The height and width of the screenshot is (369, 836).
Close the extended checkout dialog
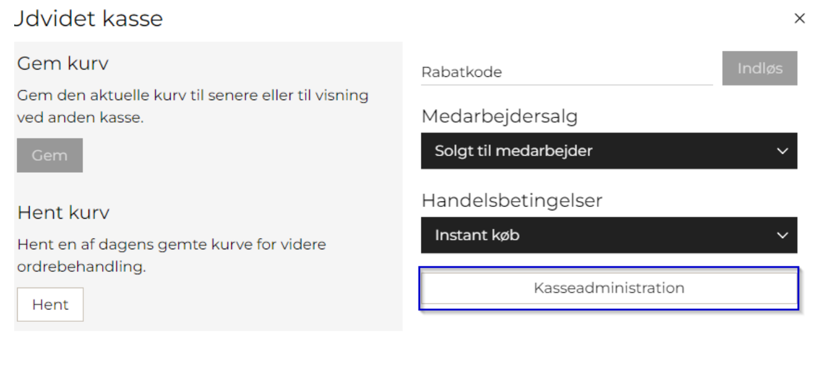799,19
